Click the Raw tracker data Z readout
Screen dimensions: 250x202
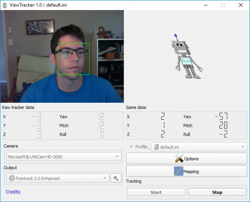pyautogui.click(x=39, y=134)
